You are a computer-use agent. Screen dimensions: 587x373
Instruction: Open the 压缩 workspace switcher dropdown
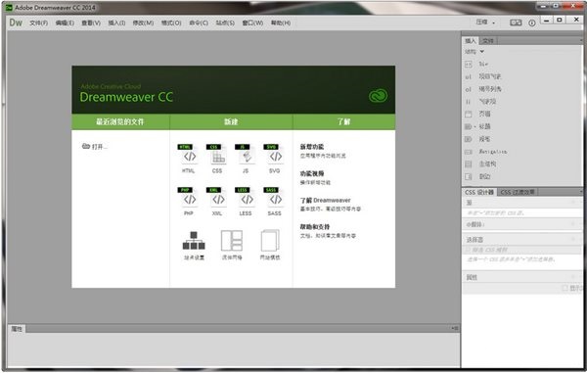(x=485, y=23)
